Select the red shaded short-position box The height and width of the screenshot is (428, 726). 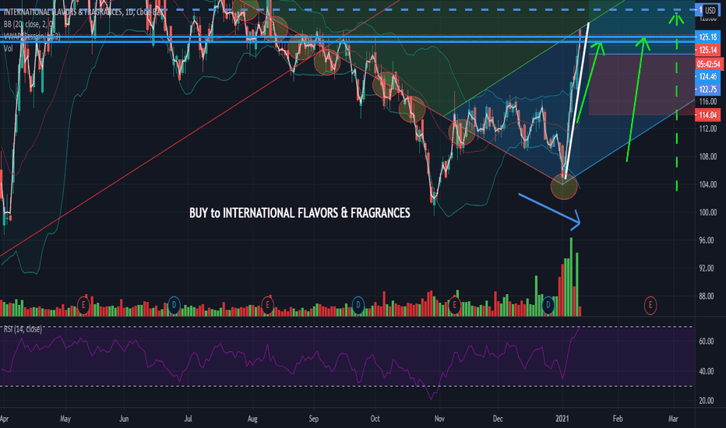point(642,84)
